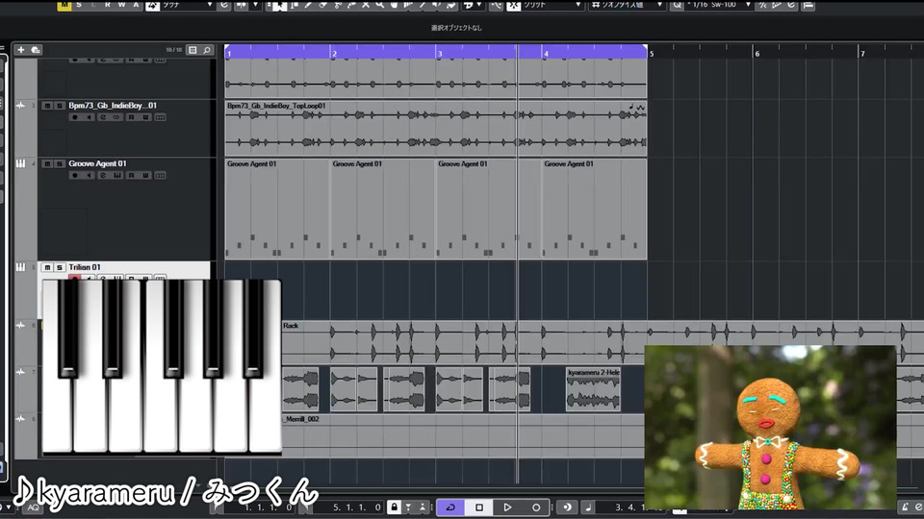This screenshot has height=519, width=924.
Task: Click the audio track waveform icon for Bpm73 track
Action: (x=20, y=106)
